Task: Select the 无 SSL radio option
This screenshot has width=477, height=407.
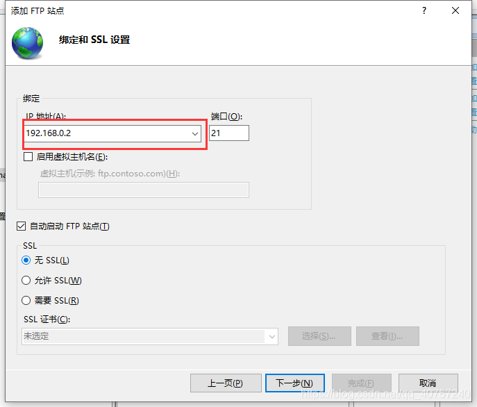Action: click(x=26, y=260)
